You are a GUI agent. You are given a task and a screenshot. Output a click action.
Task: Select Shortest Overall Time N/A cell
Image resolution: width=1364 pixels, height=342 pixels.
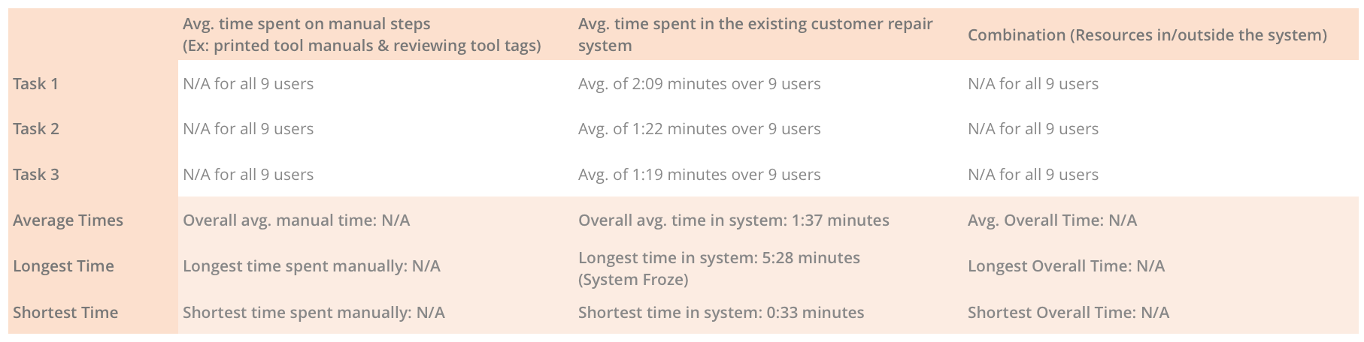tap(1068, 313)
